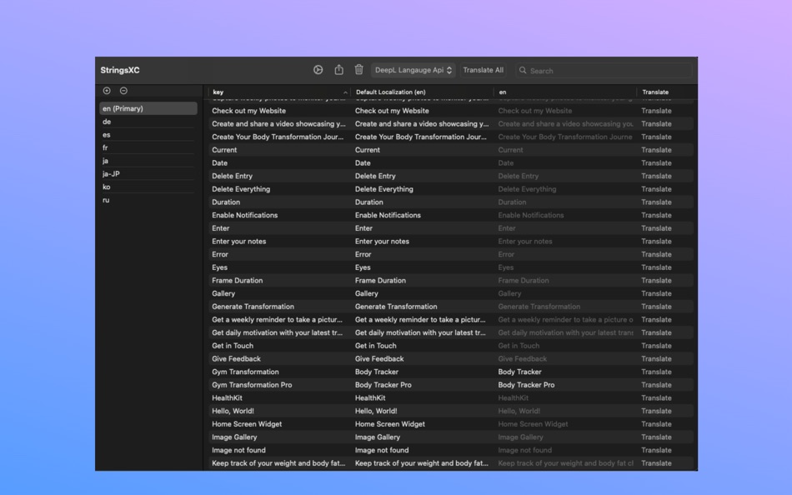Click the Duration en translation cell
The height and width of the screenshot is (495, 792).
click(x=512, y=202)
